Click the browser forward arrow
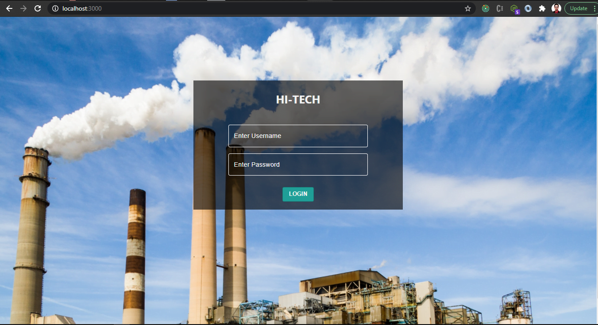The image size is (598, 325). (x=23, y=8)
